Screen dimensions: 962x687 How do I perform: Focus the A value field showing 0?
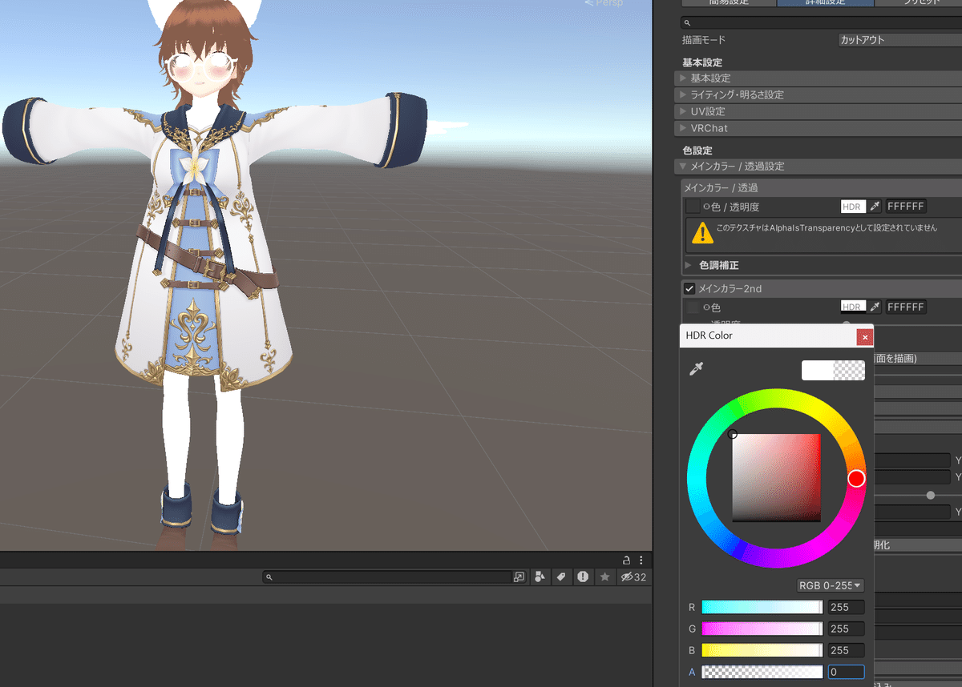(x=847, y=672)
